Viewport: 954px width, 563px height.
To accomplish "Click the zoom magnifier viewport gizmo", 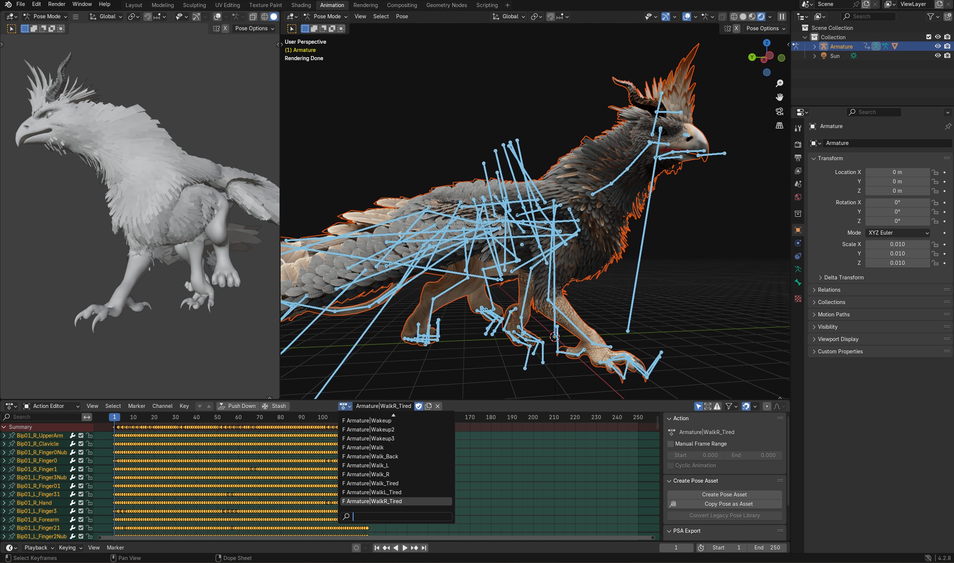I will [x=779, y=83].
